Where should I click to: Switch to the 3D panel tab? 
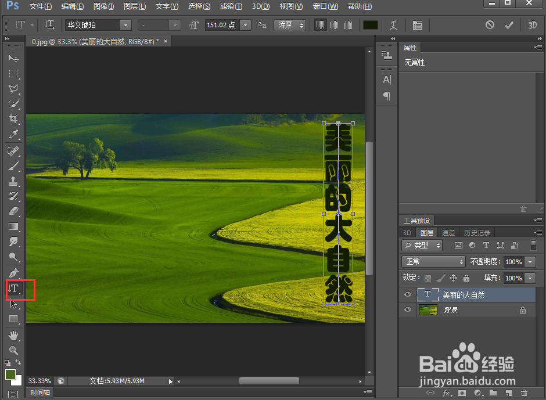coord(407,233)
